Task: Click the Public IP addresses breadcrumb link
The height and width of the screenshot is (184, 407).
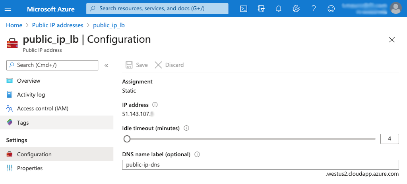Action: tap(58, 25)
